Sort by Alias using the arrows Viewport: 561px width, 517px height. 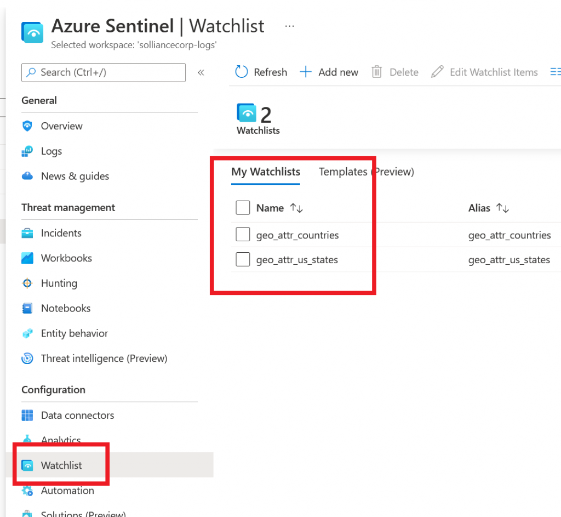coord(502,208)
